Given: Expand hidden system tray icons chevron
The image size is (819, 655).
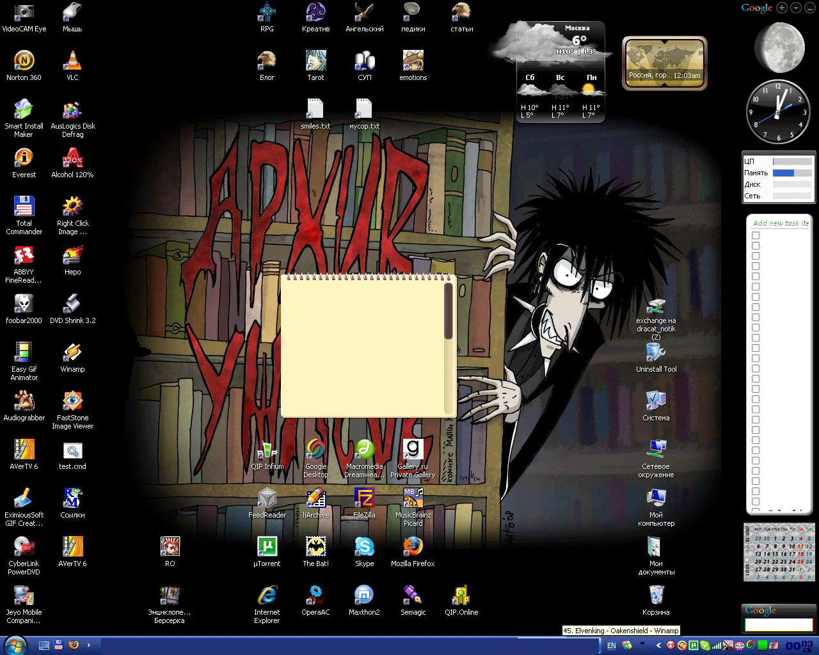Looking at the screenshot, I should 658,645.
